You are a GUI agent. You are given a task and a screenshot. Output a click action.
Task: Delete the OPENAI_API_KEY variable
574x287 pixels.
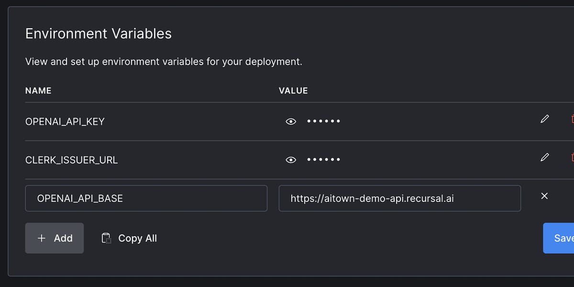pos(572,119)
